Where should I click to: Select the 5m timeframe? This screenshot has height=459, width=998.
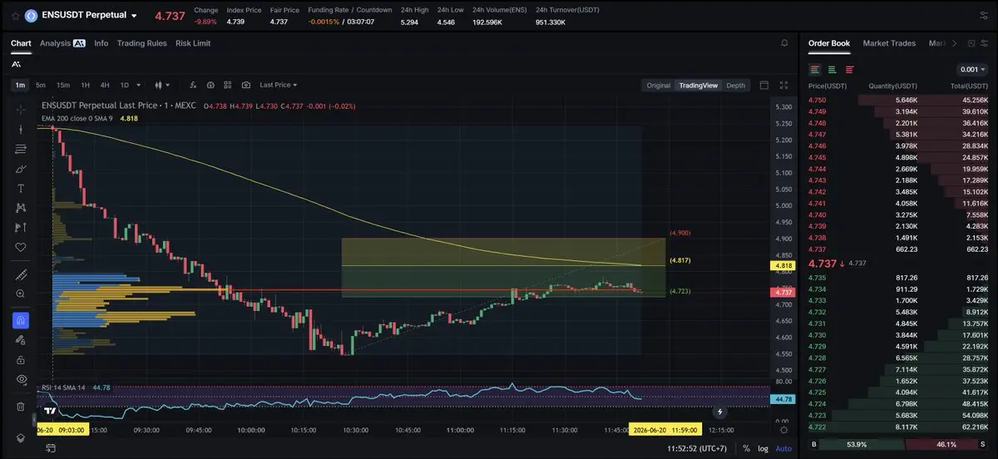point(41,85)
